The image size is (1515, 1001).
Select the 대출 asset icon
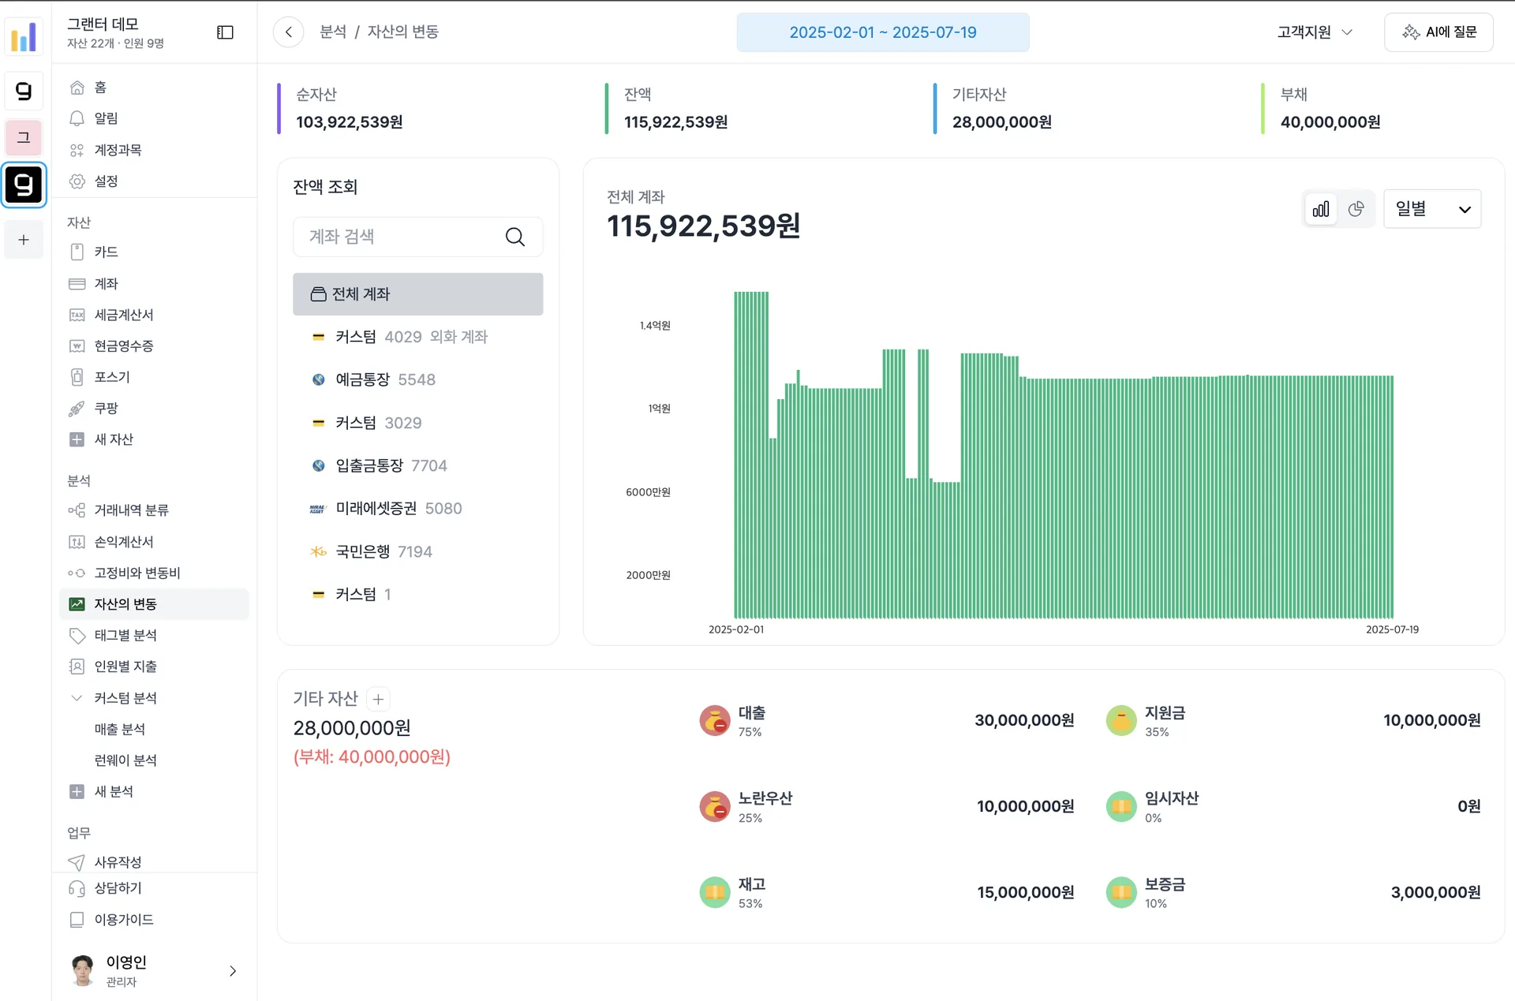[x=715, y=720]
